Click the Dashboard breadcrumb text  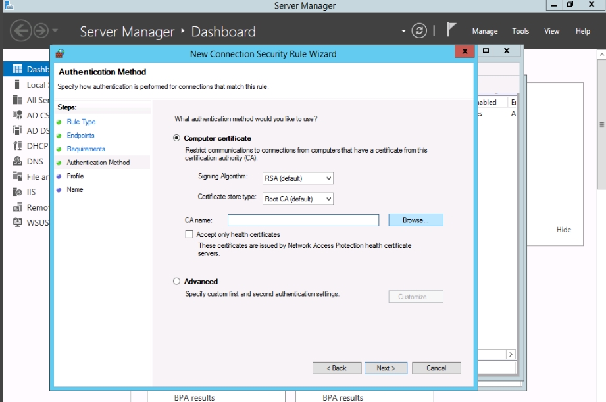[224, 32]
